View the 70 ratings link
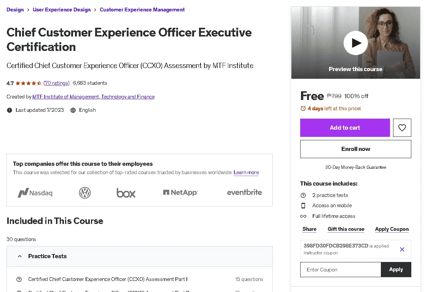This screenshot has height=292, width=433. click(x=56, y=83)
